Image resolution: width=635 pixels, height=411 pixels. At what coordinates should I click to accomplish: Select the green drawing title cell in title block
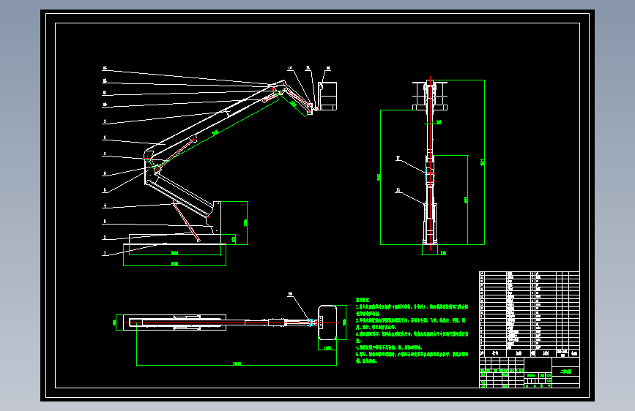click(x=565, y=372)
